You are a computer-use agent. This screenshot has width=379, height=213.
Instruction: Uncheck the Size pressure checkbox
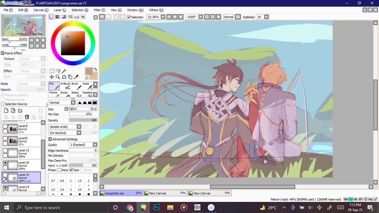71,170
